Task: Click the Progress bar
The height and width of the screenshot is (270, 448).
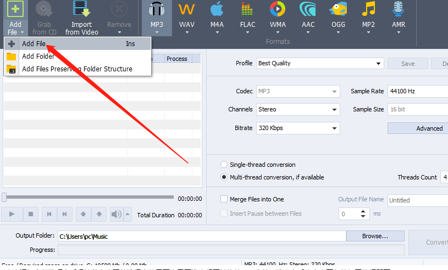Action: coord(231,250)
